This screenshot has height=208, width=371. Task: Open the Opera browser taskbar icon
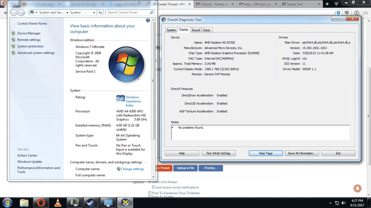click(41, 202)
